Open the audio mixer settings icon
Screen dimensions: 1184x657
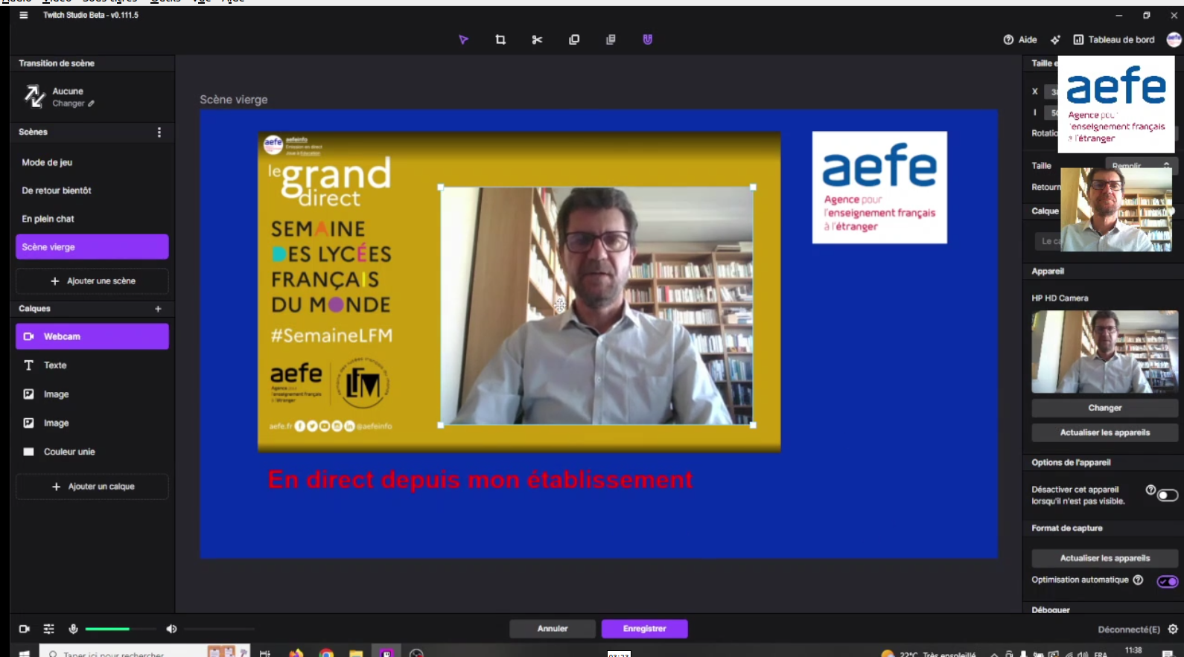pos(49,629)
